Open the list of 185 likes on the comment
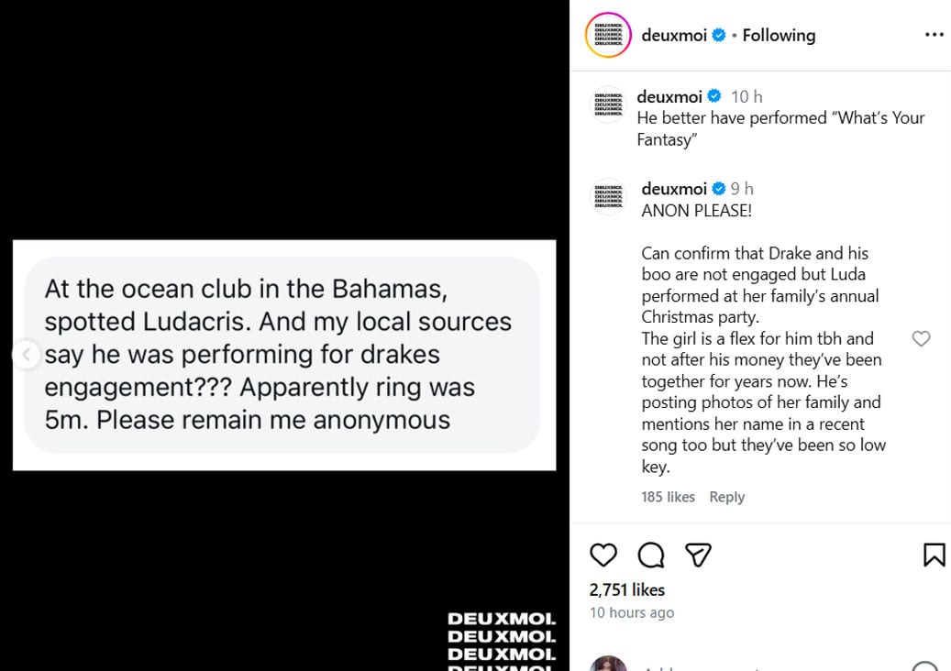This screenshot has height=671, width=951. 668,496
